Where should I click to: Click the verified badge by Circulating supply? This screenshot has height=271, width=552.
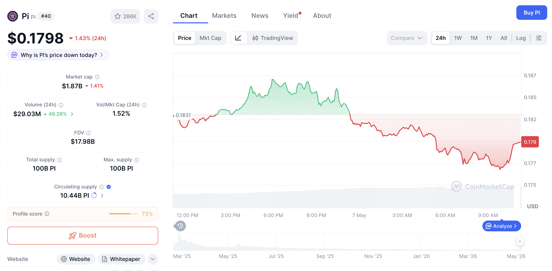click(x=109, y=187)
